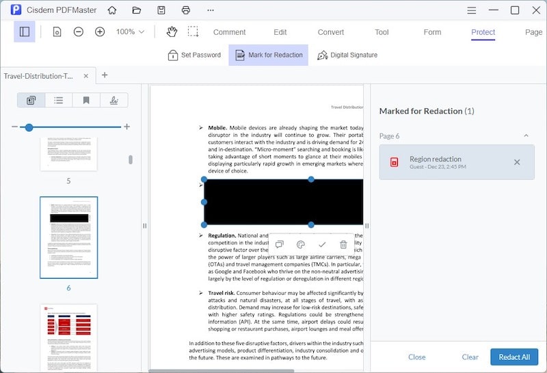The width and height of the screenshot is (547, 373).
Task: Zoom in with the plus circle icon
Action: click(100, 31)
